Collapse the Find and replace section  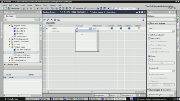point(148,23)
